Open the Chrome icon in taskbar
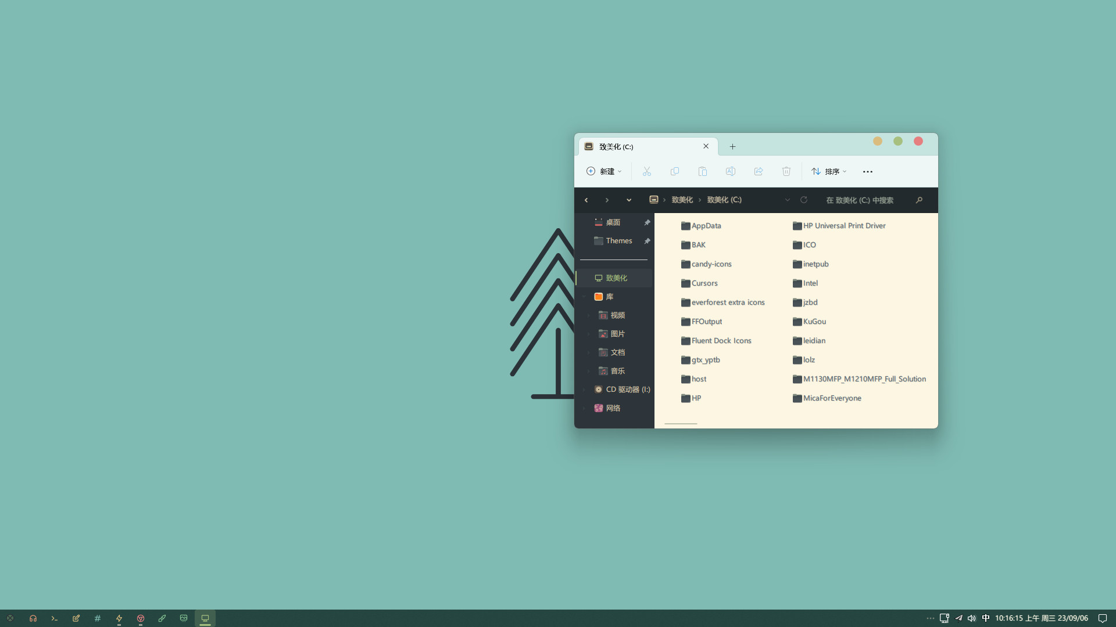 (141, 618)
